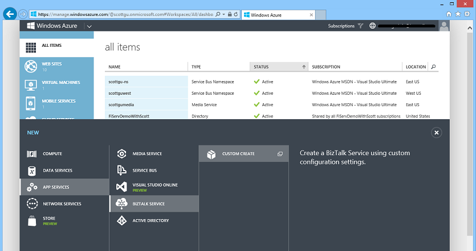This screenshot has height=251, width=476.
Task: Open the browser tools gear icon
Action: coord(467,14)
